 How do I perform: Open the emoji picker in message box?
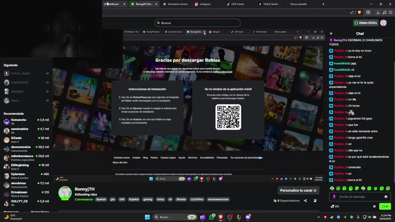[x=386, y=197]
